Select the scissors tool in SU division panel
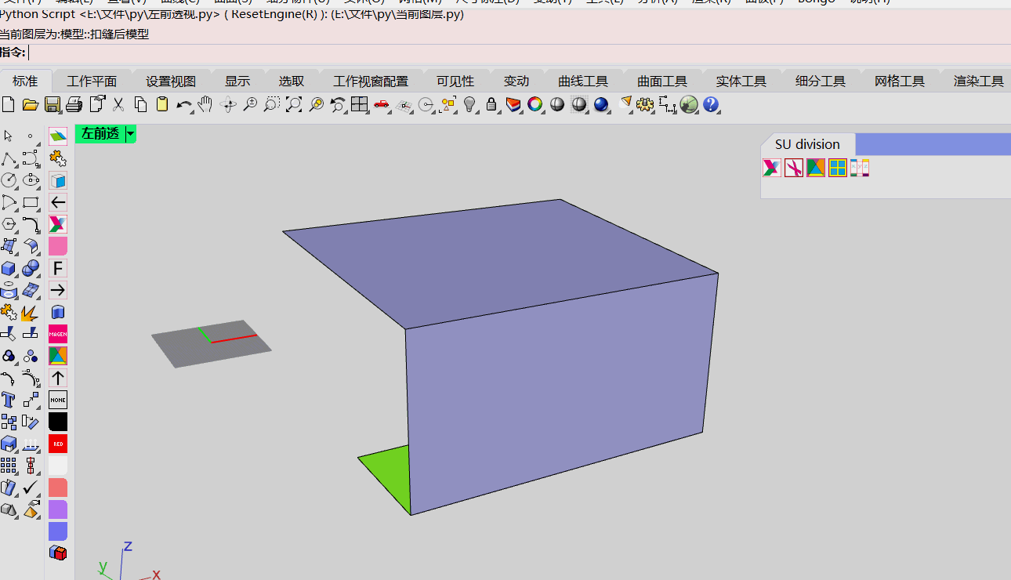Viewport: 1011px width, 580px height. tap(793, 167)
